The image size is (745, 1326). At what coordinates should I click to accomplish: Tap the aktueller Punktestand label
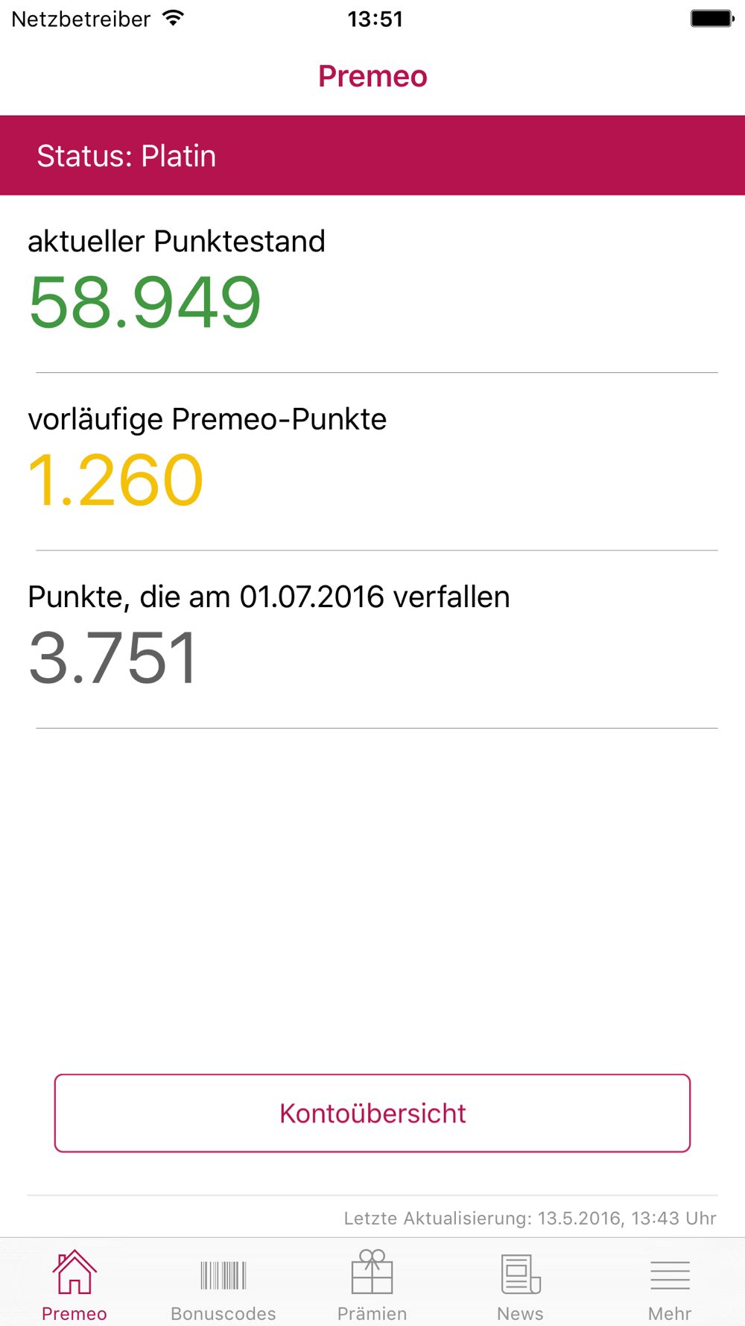coord(177,241)
